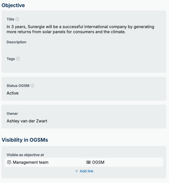The height and width of the screenshot is (183, 169).
Task: Click the Status OGSM label text
Action: tap(18, 86)
